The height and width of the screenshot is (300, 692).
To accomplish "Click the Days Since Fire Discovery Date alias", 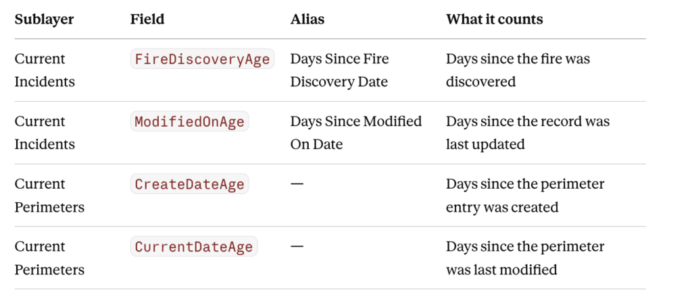I will pyautogui.click(x=340, y=70).
